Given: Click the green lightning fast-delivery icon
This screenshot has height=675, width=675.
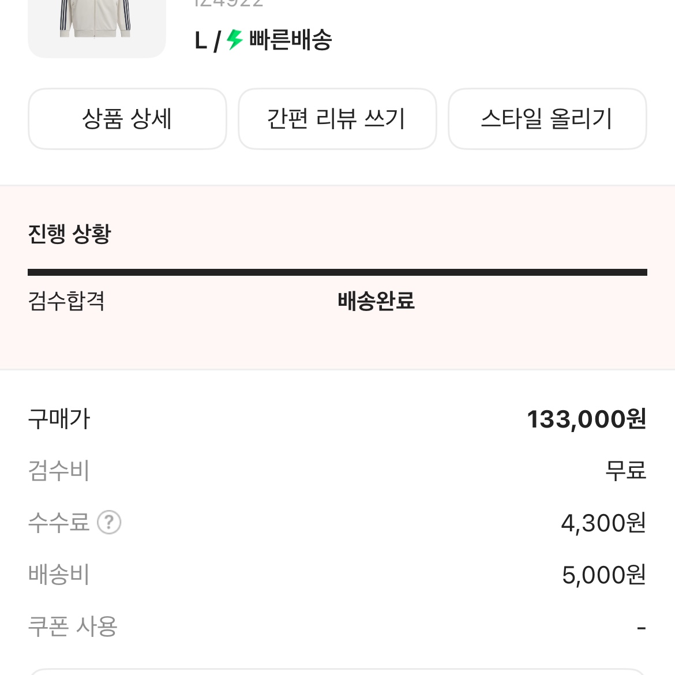Looking at the screenshot, I should click(234, 40).
